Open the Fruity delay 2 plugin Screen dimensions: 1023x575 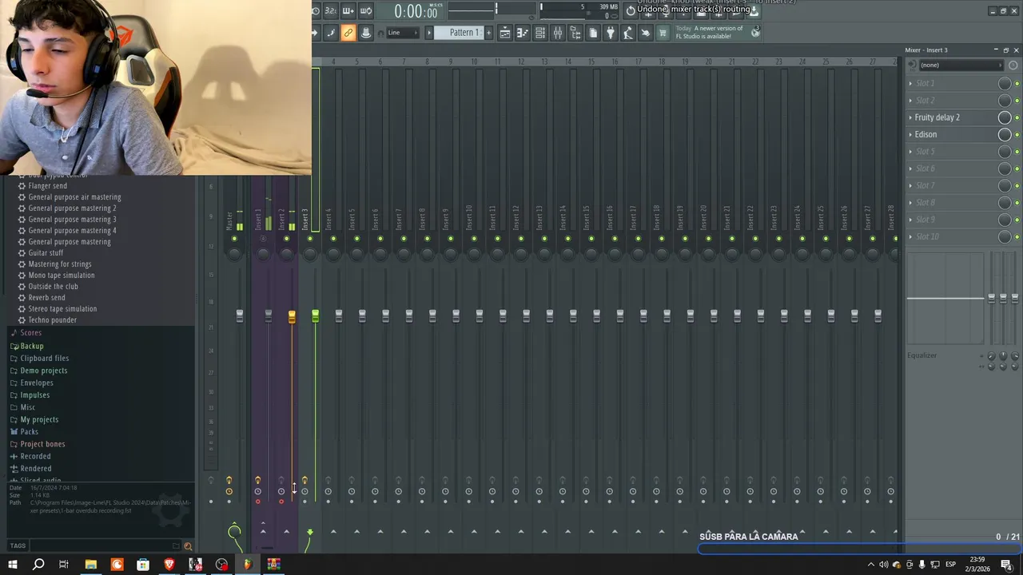(937, 117)
